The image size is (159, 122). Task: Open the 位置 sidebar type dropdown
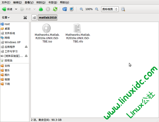[6, 17]
